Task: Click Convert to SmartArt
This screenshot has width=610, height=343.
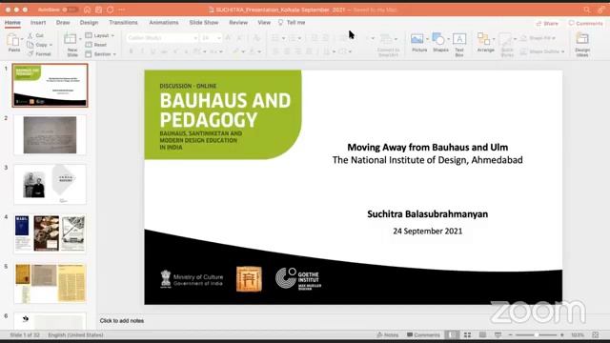Action: click(x=388, y=44)
